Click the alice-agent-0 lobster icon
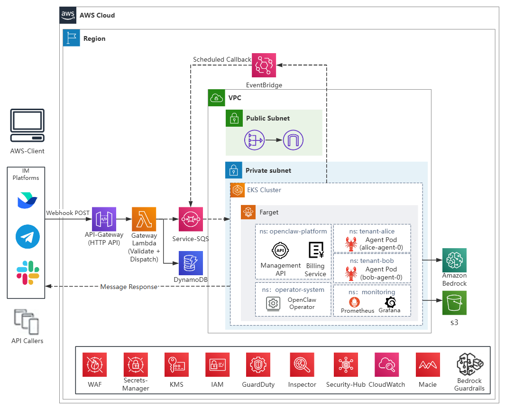The width and height of the screenshot is (505, 410). point(351,244)
